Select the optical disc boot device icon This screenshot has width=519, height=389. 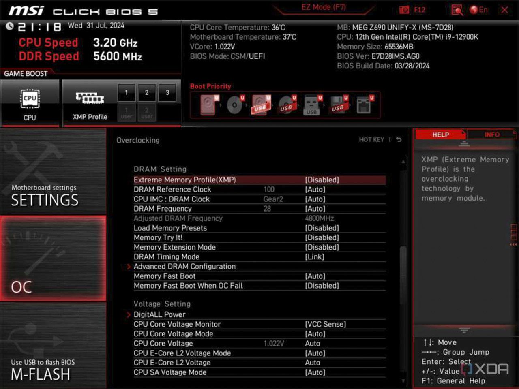234,105
